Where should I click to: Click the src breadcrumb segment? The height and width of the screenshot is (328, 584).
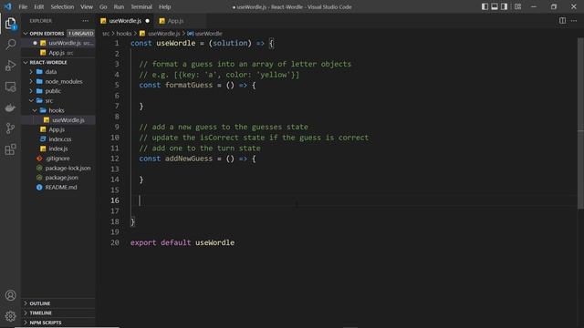106,34
